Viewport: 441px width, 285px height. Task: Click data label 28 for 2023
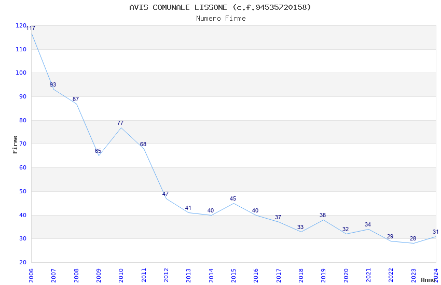coord(413,239)
